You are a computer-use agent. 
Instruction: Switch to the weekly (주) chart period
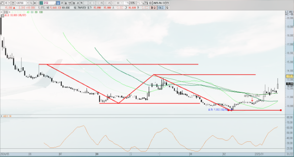[x=62, y=3]
